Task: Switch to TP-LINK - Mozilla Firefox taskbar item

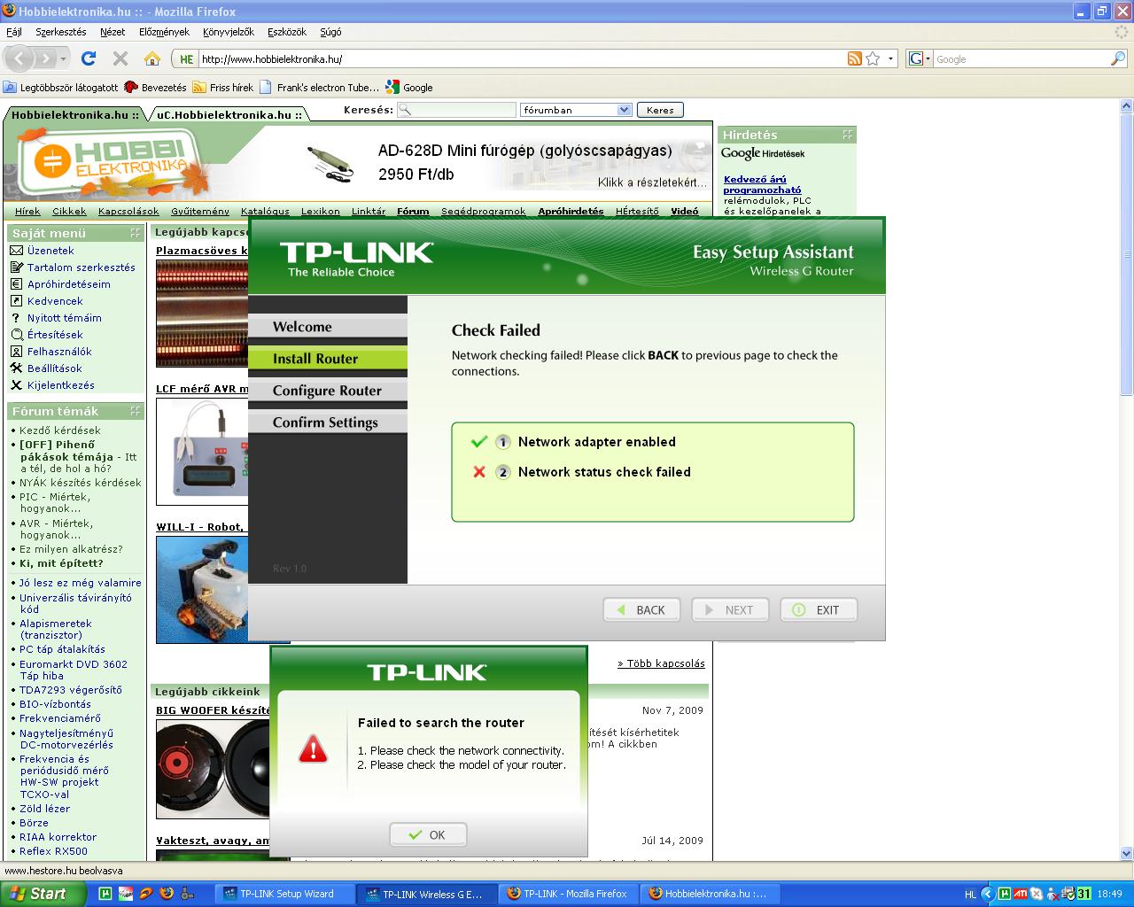Action: point(570,894)
